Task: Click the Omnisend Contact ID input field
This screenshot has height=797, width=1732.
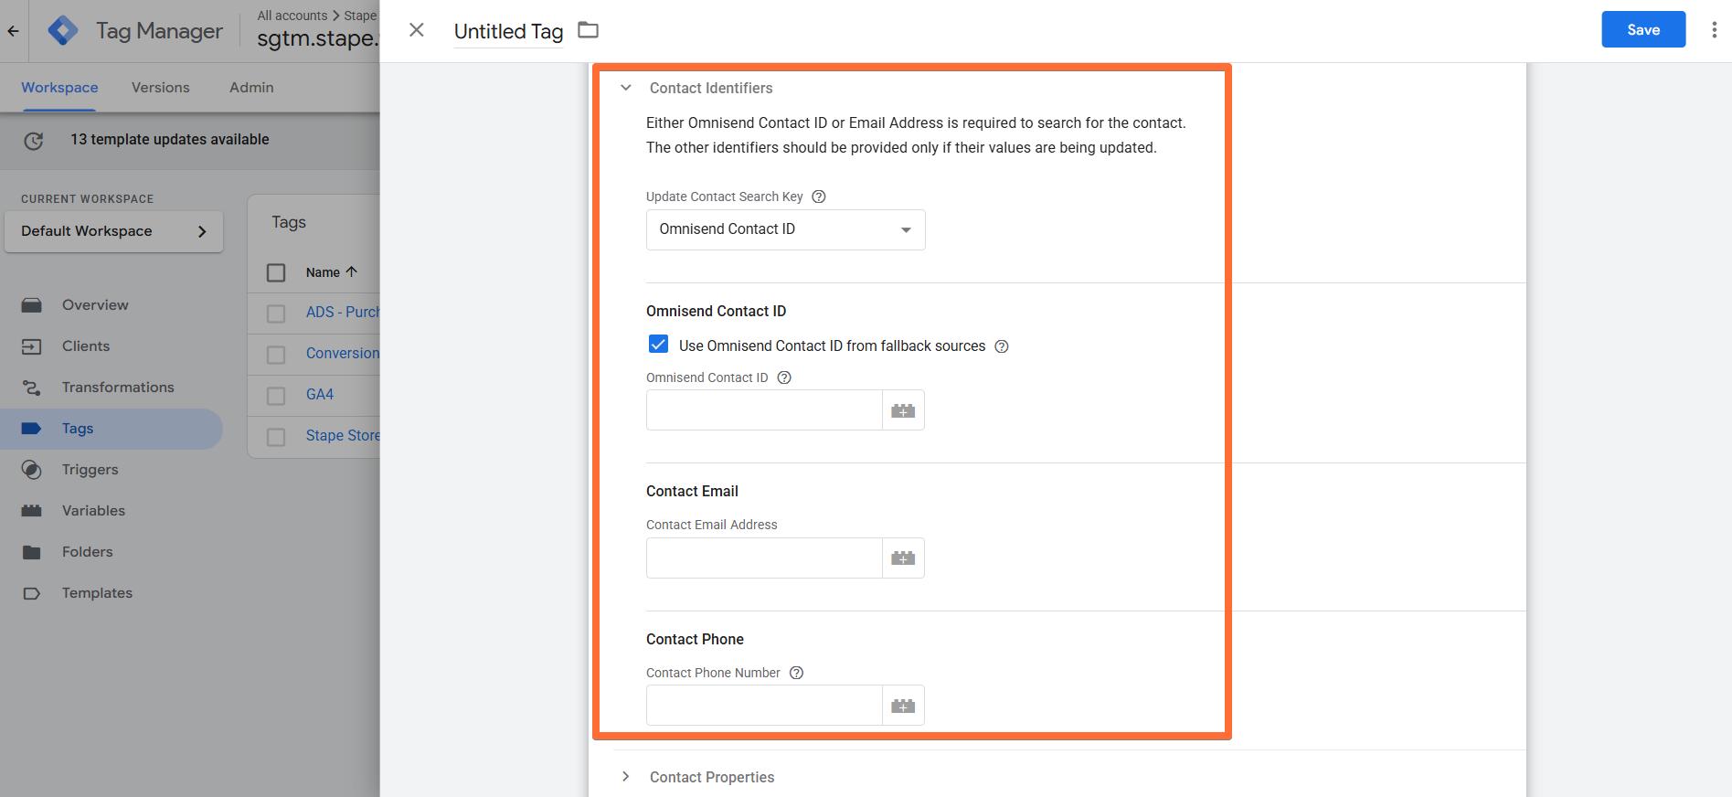Action: (764, 410)
